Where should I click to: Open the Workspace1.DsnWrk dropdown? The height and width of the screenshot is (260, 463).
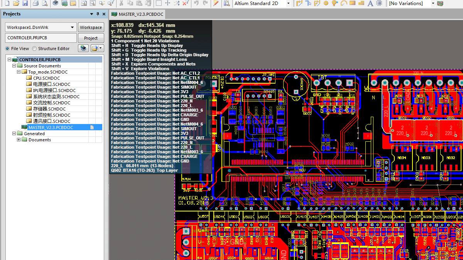click(73, 27)
